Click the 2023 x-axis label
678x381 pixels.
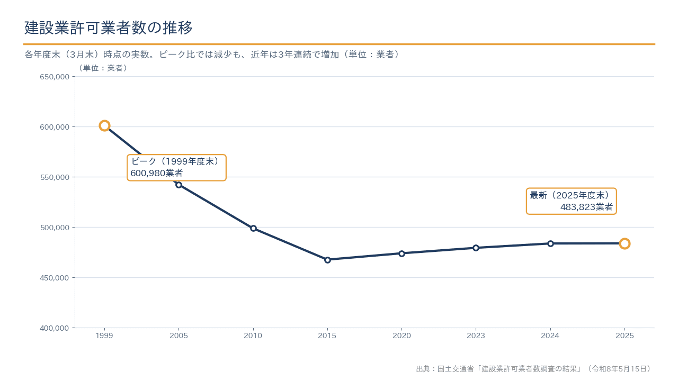476,335
